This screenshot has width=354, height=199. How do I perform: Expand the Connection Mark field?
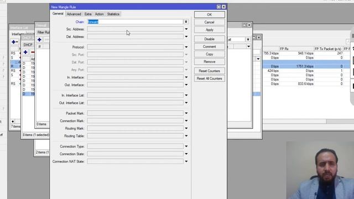coord(186,121)
